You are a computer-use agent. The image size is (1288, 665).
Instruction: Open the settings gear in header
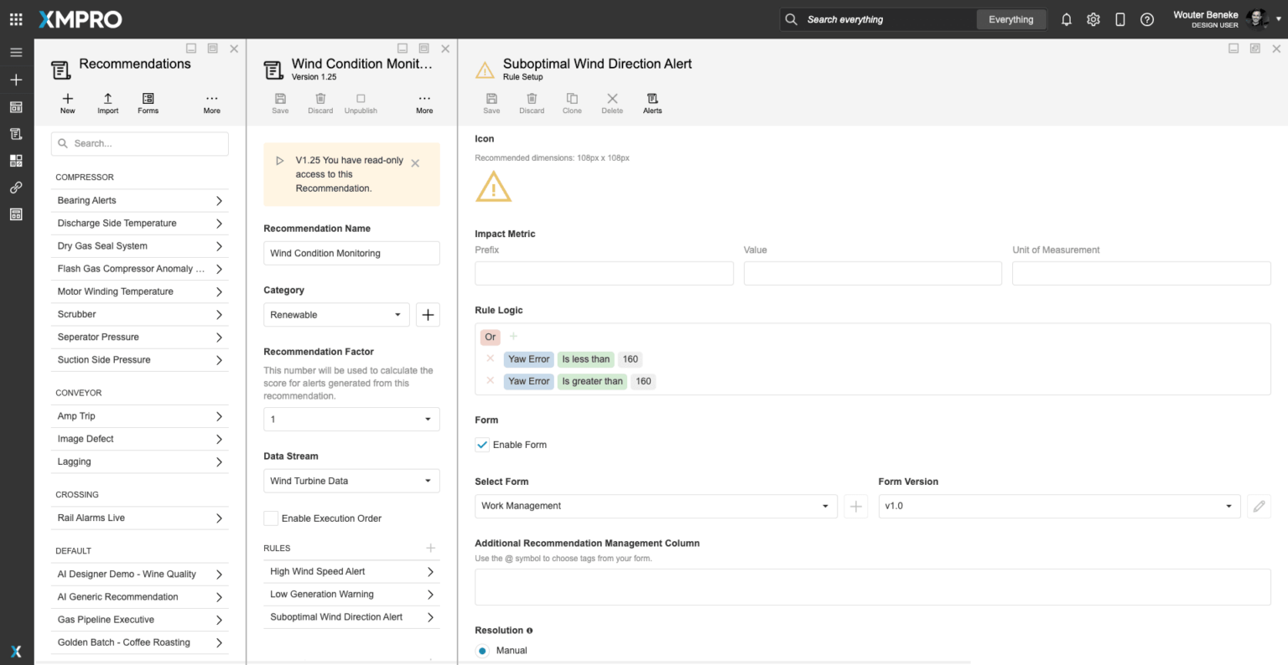(x=1093, y=19)
